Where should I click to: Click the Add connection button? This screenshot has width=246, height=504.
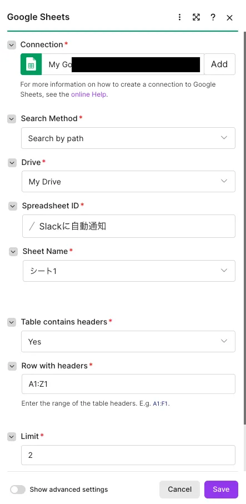(x=220, y=64)
